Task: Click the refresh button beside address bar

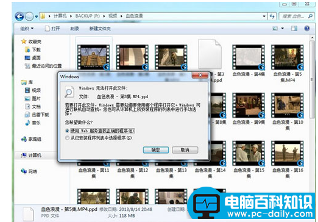Action: point(272,16)
